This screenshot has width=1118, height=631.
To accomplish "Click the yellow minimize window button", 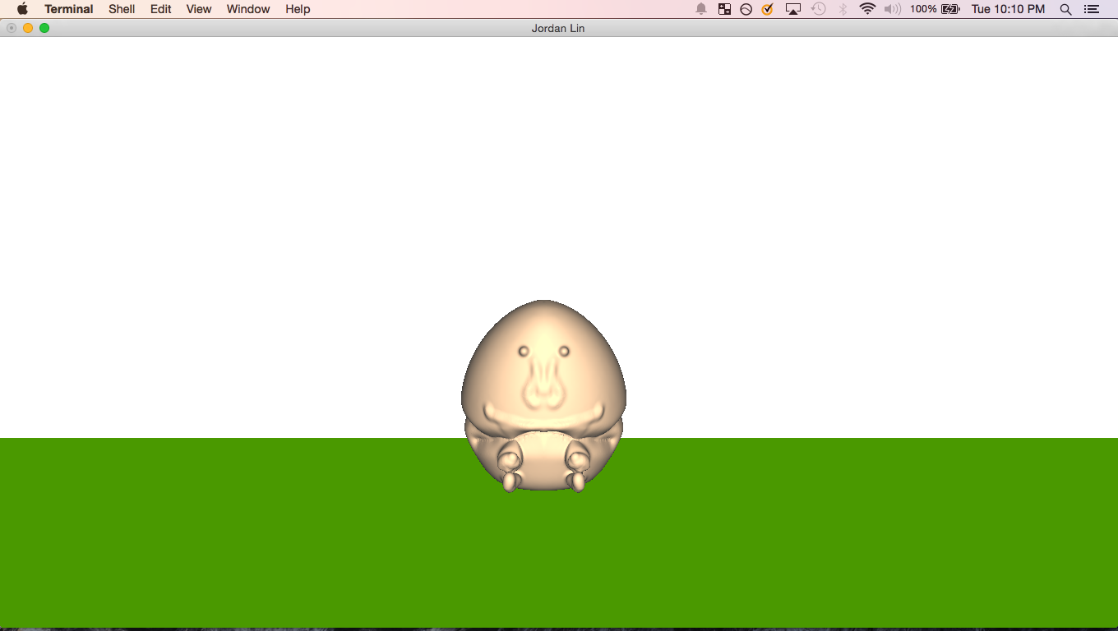I will tap(28, 28).
